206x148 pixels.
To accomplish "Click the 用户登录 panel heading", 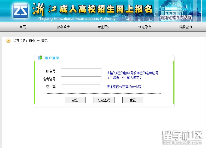I will pos(52,58).
